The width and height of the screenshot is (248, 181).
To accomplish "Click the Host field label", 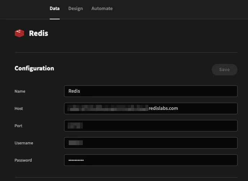I will point(19,108).
